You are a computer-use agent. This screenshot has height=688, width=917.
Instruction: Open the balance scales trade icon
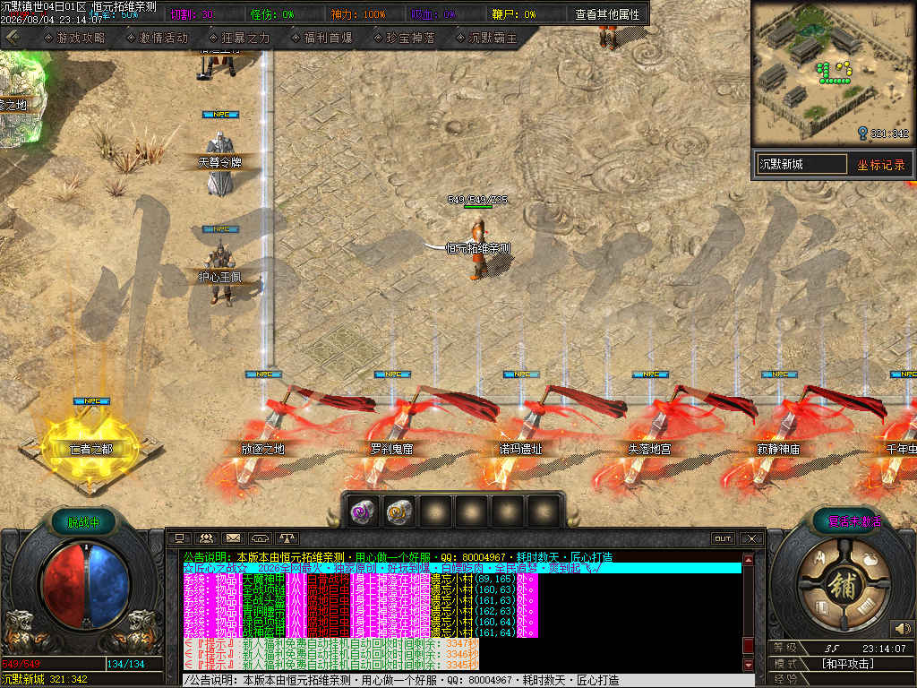[x=287, y=537]
